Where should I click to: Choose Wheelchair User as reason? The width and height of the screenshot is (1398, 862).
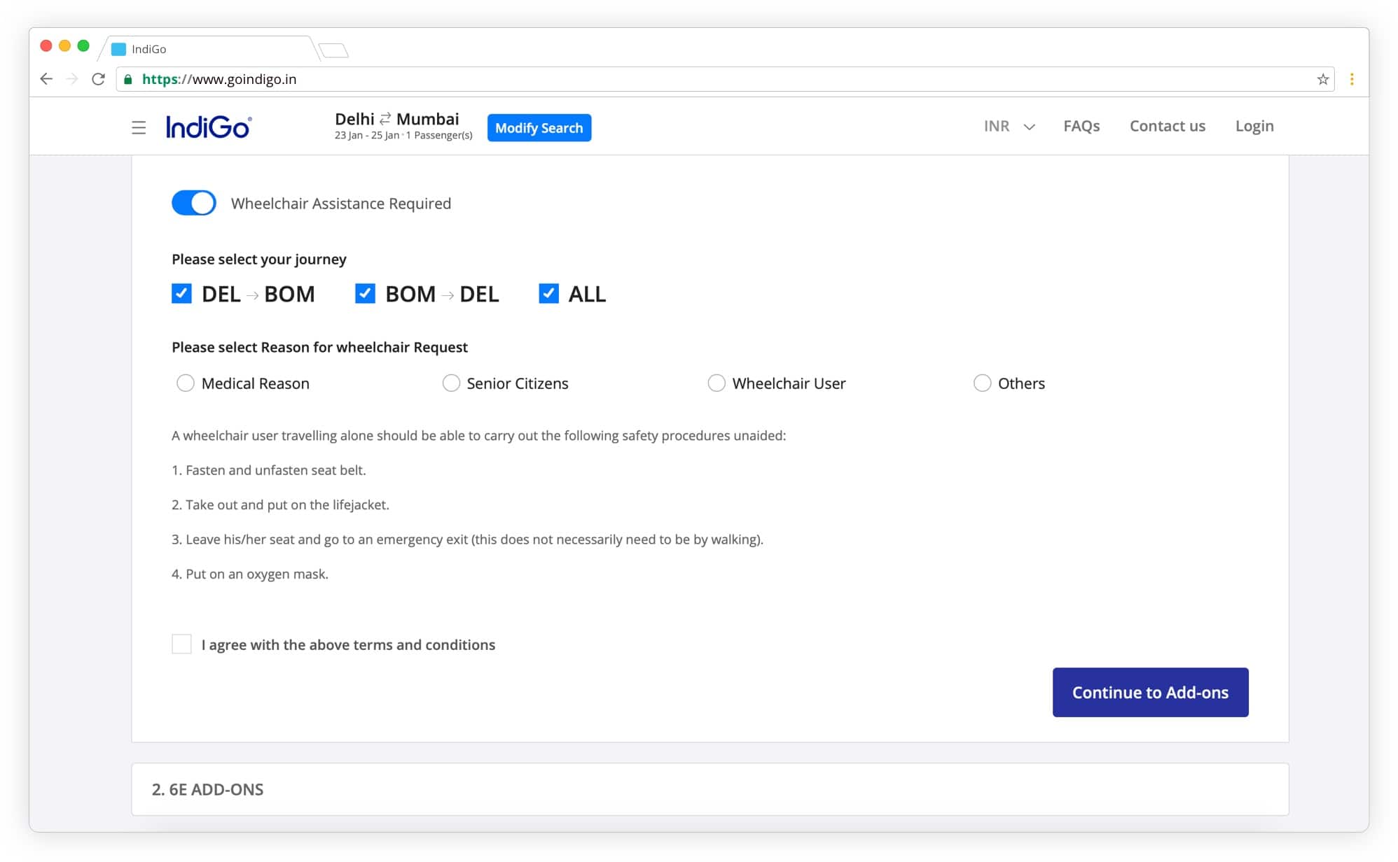click(717, 383)
